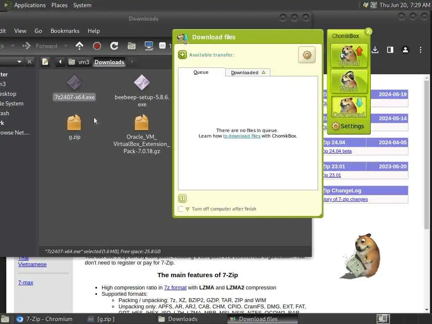The width and height of the screenshot is (432, 324).
Task: Open the Applications menu in top panel
Action: (30, 5)
